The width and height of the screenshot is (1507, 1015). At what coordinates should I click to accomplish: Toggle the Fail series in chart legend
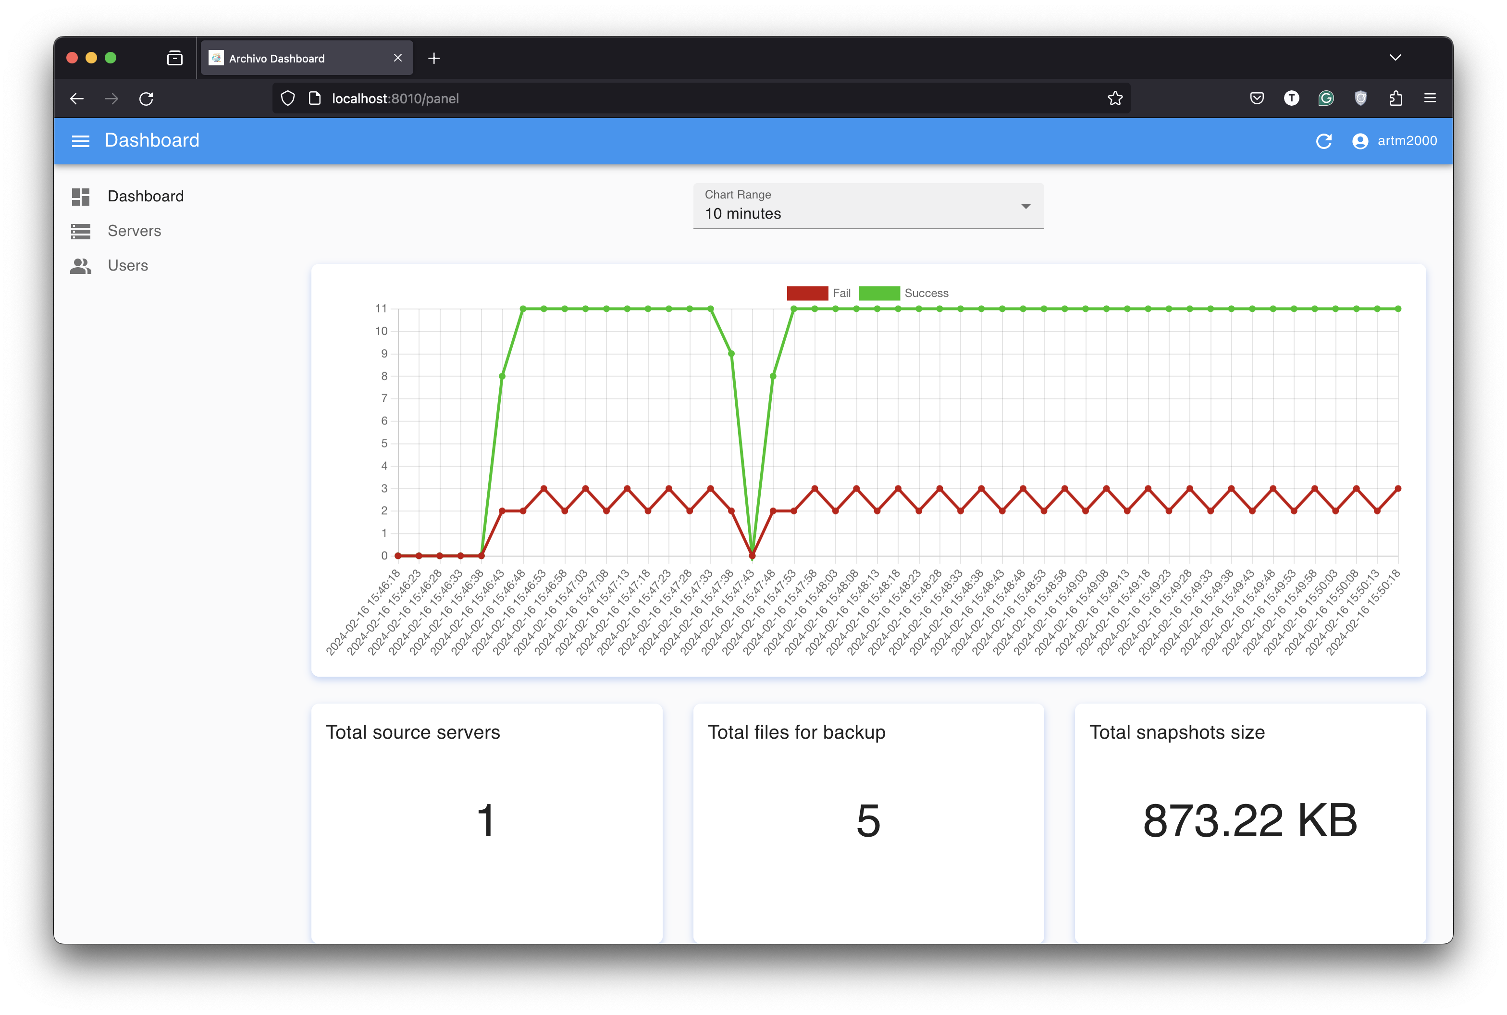807,293
